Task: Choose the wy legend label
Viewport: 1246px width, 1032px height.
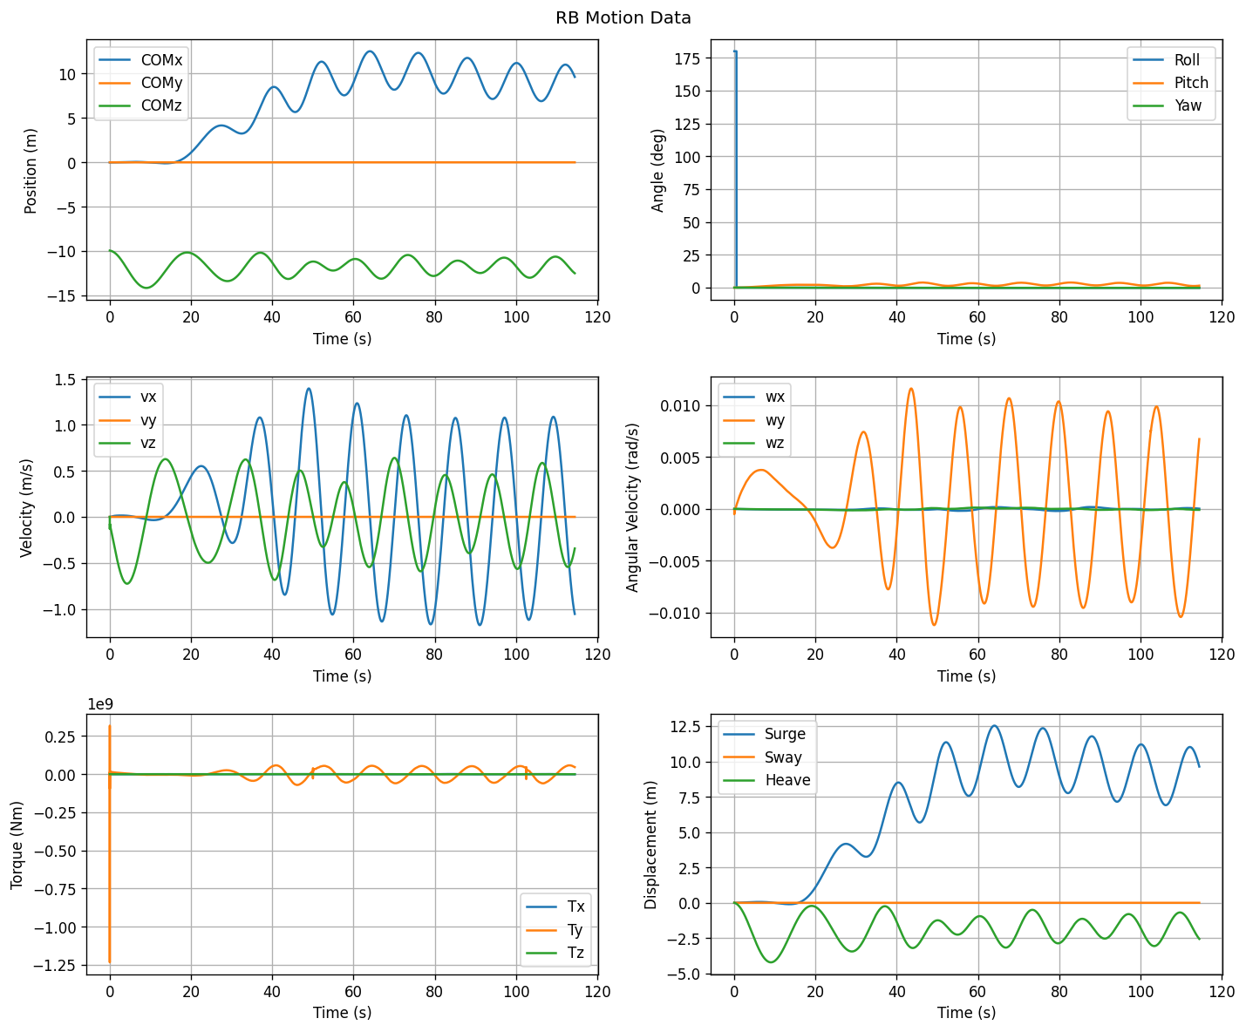Action: click(x=775, y=420)
